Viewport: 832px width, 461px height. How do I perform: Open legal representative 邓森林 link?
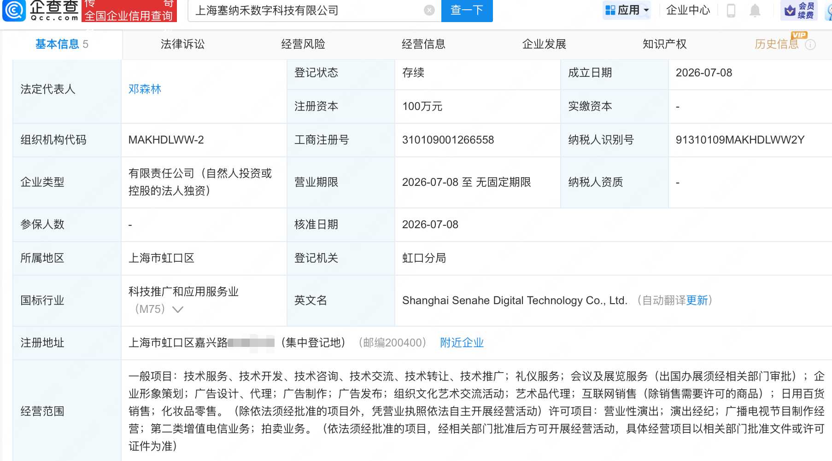(145, 89)
